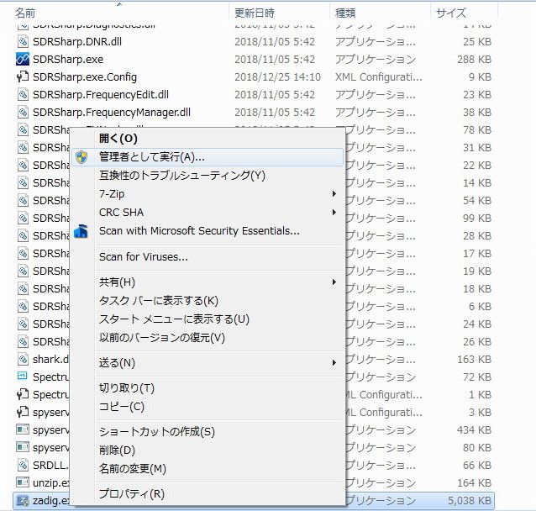Sort by the 更新日時 column header
This screenshot has width=536, height=511.
(255, 13)
